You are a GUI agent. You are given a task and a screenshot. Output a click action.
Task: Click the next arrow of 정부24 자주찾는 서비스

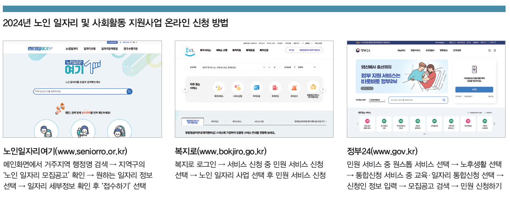point(494,124)
